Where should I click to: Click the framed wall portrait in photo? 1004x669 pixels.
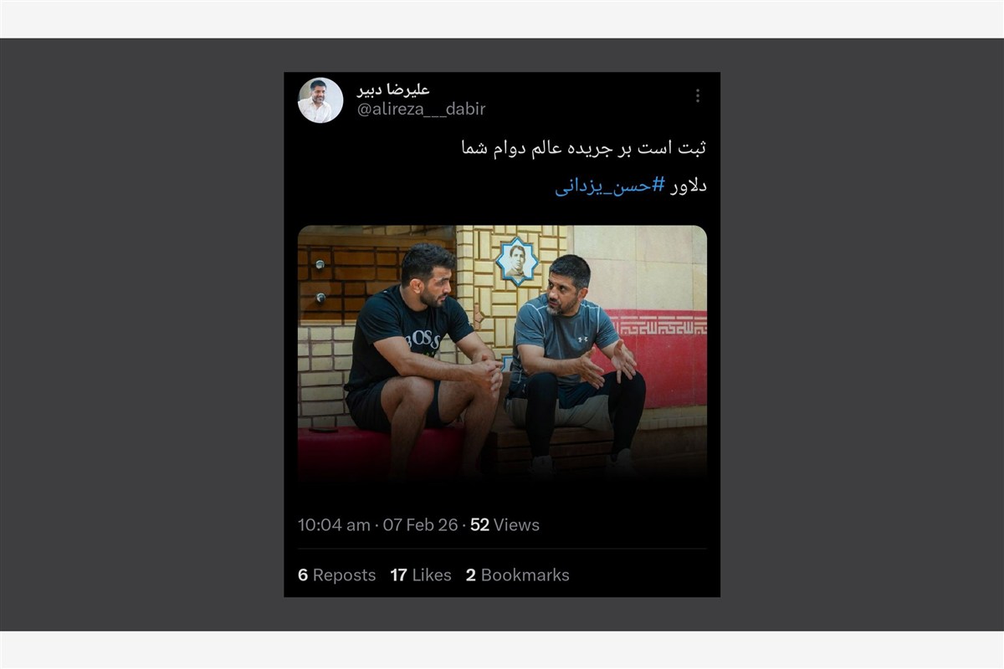(x=516, y=260)
